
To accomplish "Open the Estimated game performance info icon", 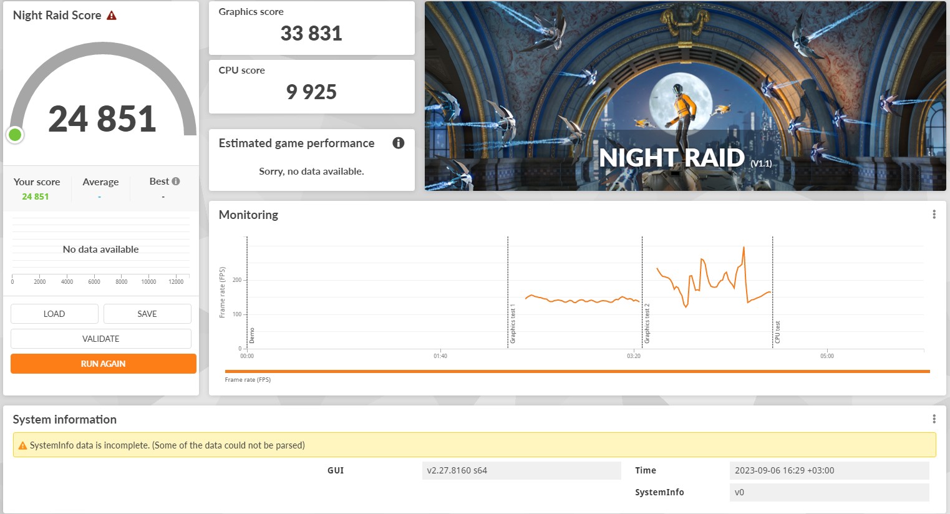I will 398,143.
